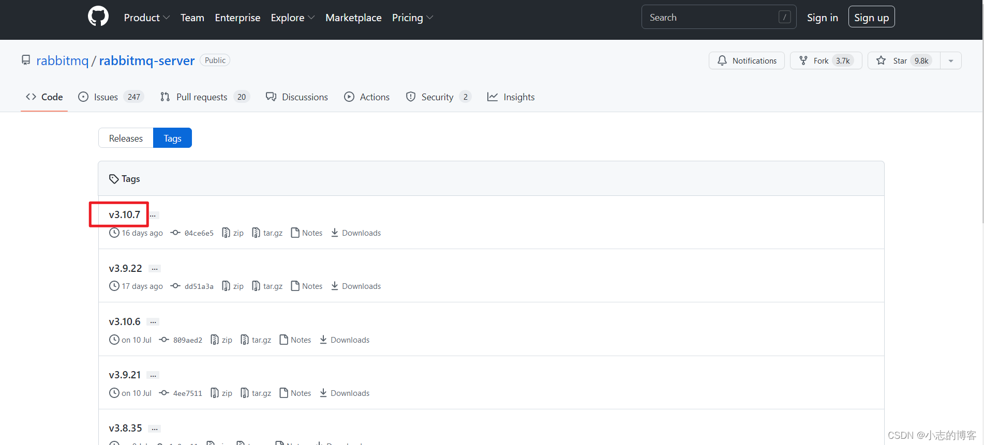Expand the Explore menu

click(293, 18)
